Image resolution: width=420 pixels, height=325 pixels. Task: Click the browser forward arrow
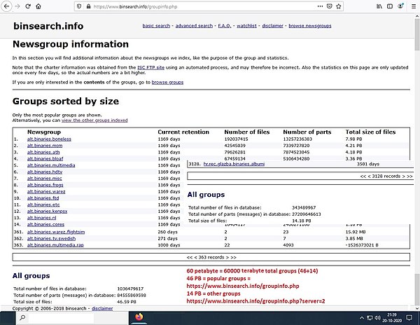17,6
